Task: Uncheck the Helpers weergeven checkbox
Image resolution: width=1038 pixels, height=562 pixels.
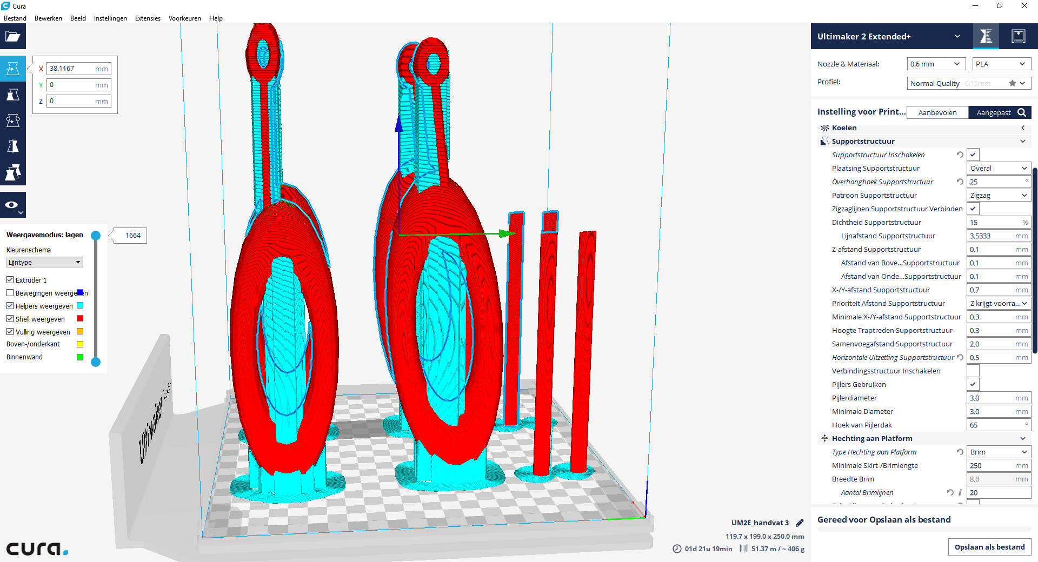Action: tap(10, 306)
